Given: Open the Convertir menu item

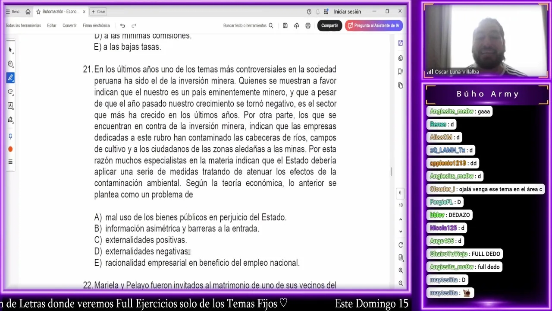Looking at the screenshot, I should click(69, 25).
